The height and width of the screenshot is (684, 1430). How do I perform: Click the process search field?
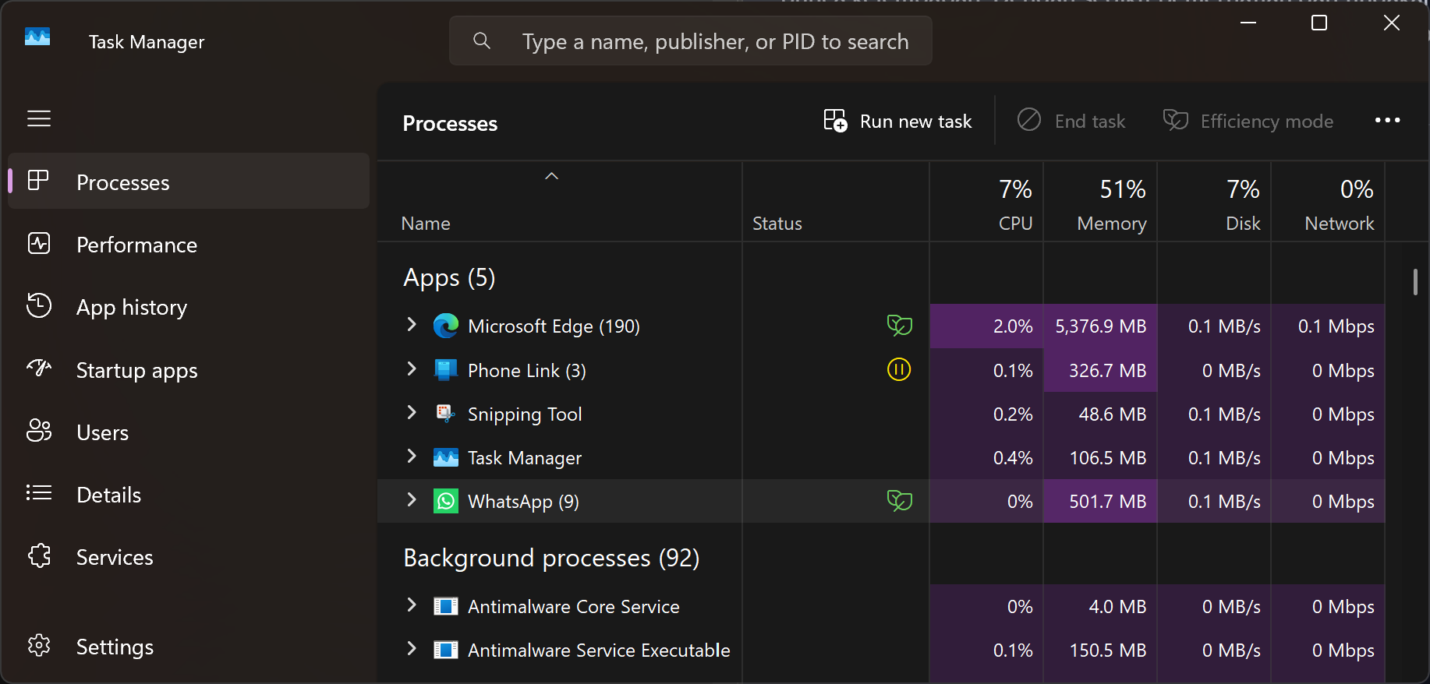(713, 41)
